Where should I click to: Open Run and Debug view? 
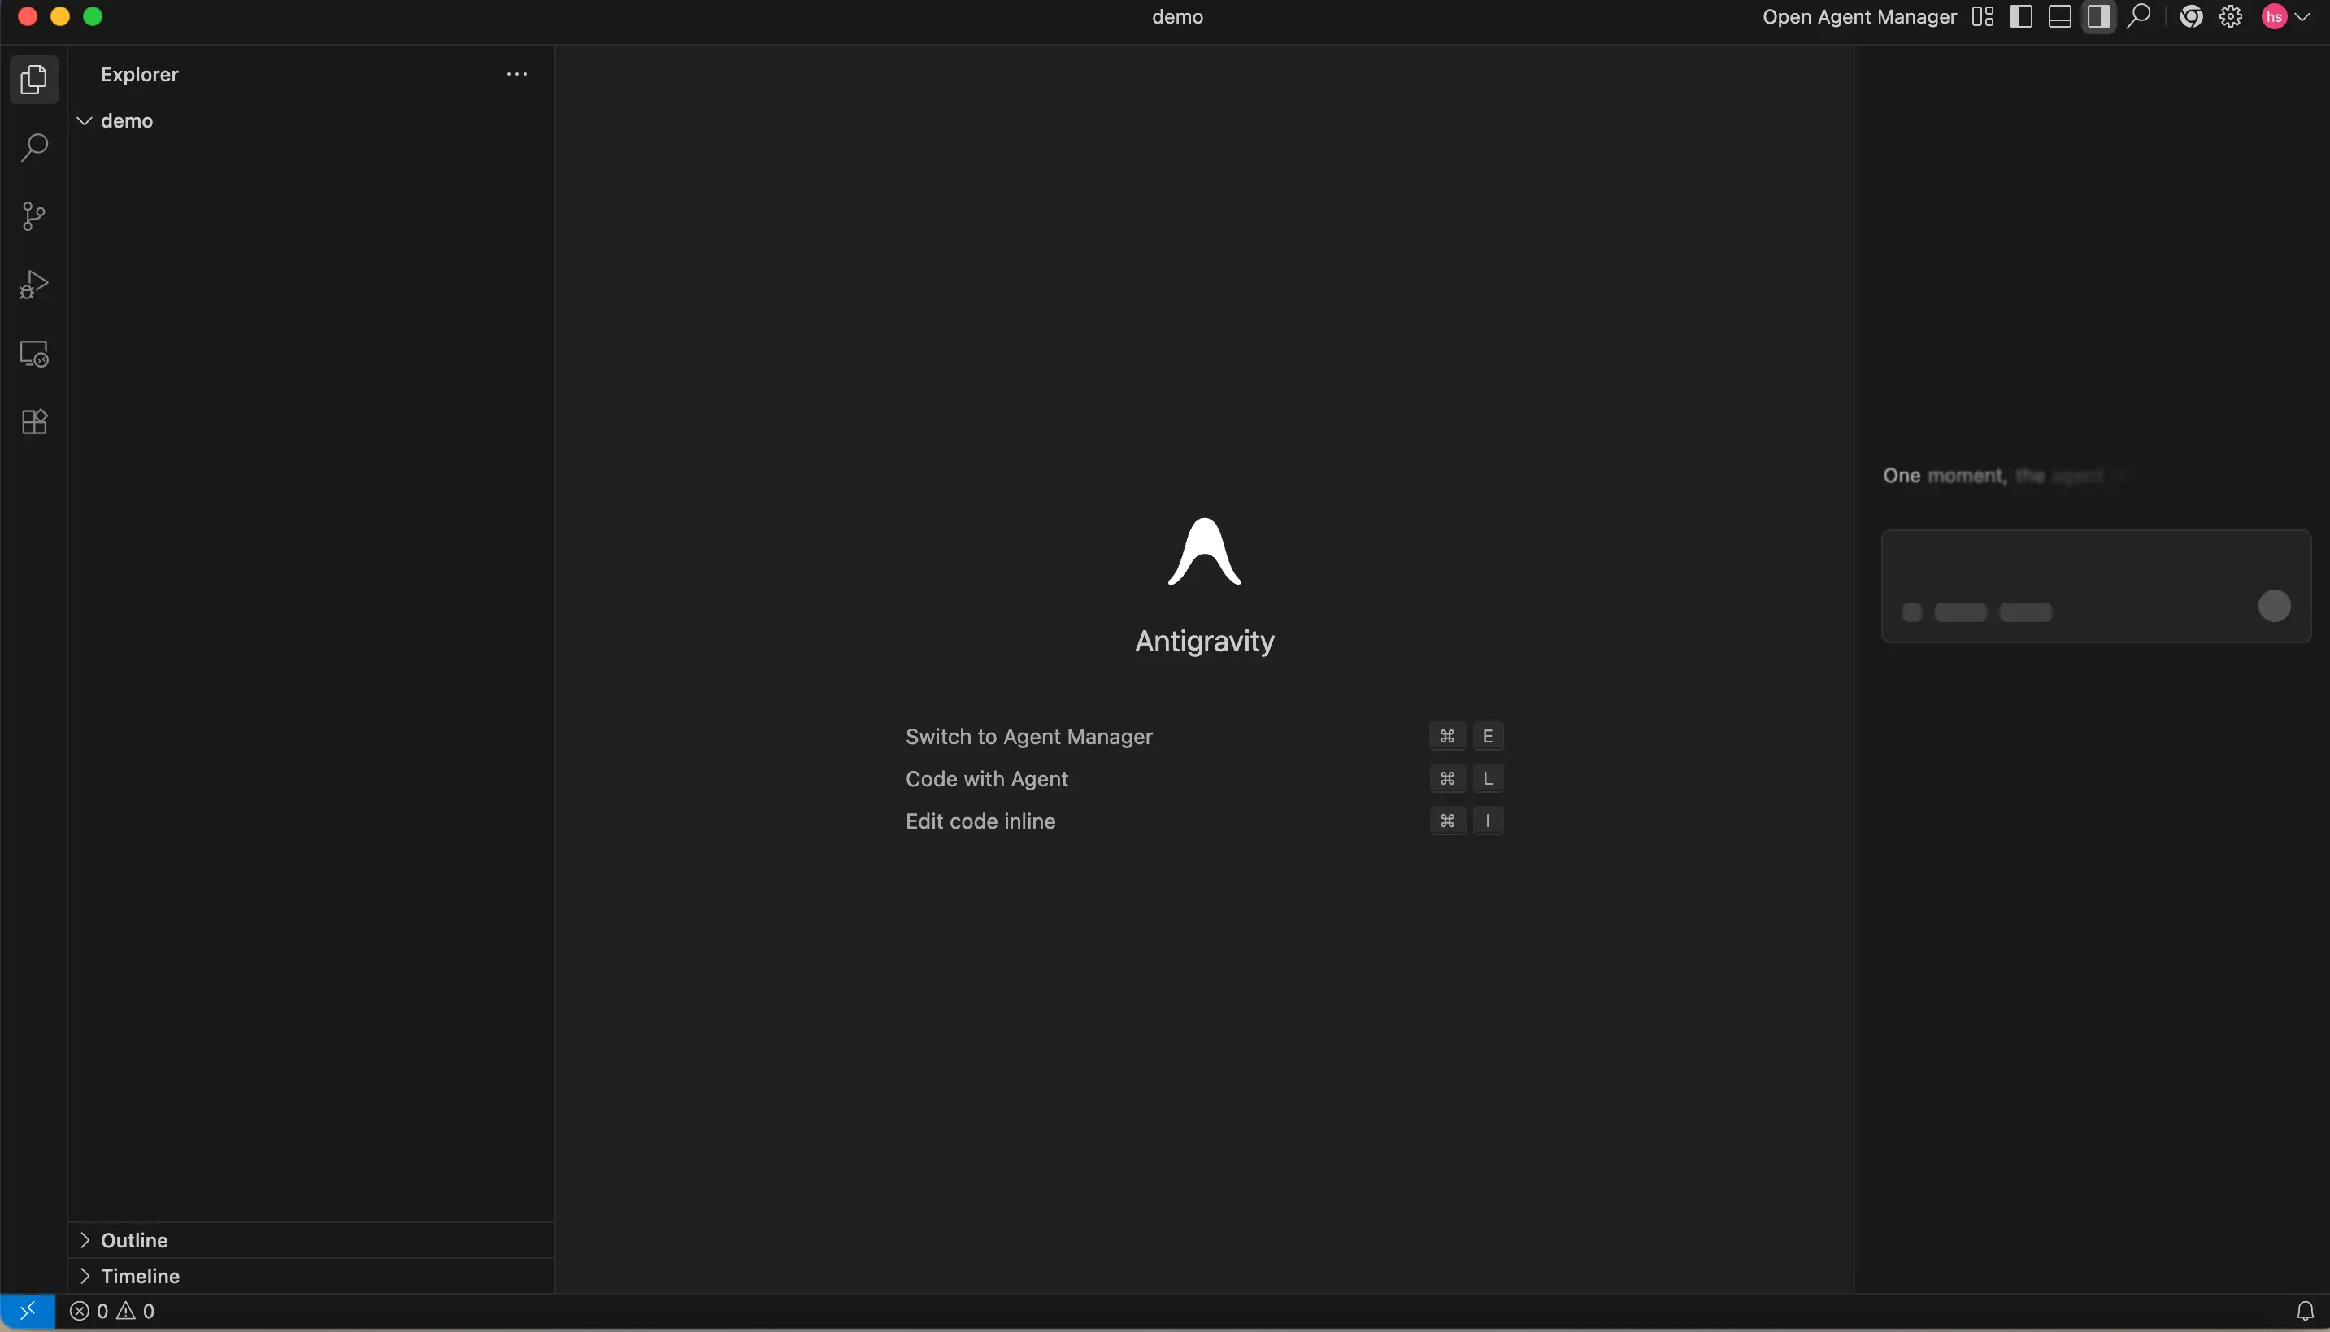pos(34,285)
